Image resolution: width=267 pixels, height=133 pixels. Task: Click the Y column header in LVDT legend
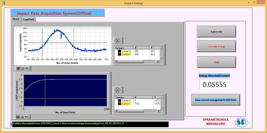(x=157, y=98)
